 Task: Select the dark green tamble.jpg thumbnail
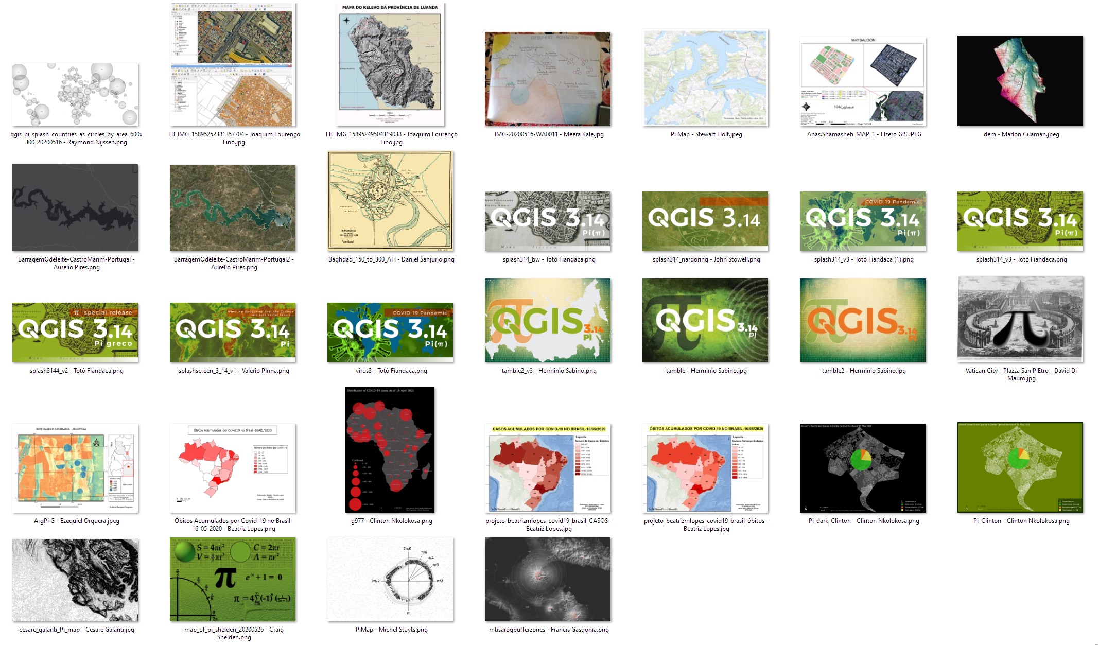(x=705, y=320)
